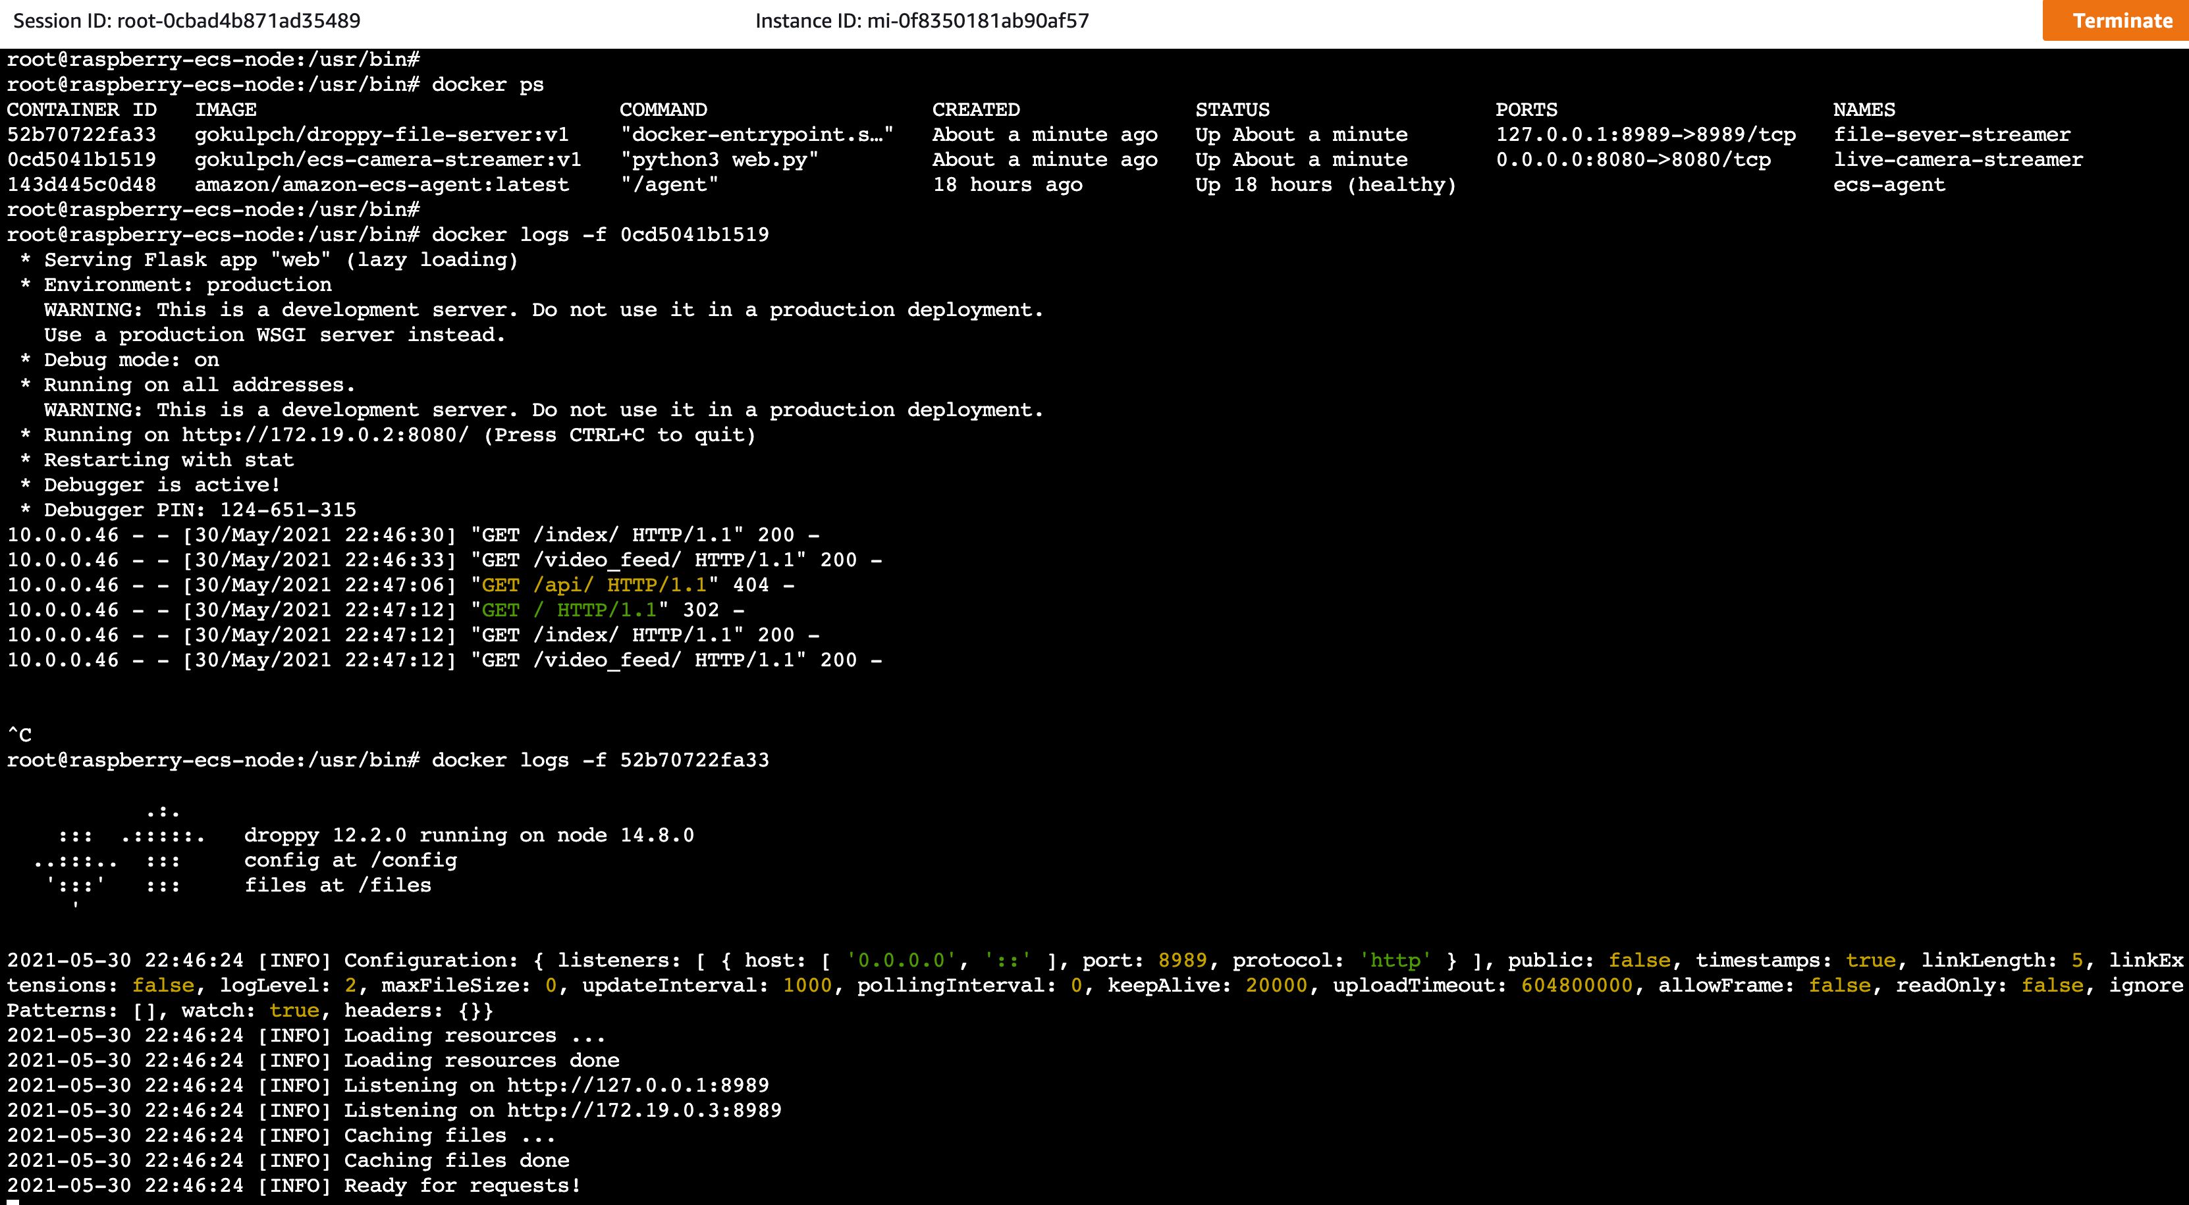Click container ID 52b70722fa33 in docker ps
Screen dimensions: 2189x1205
82,134
